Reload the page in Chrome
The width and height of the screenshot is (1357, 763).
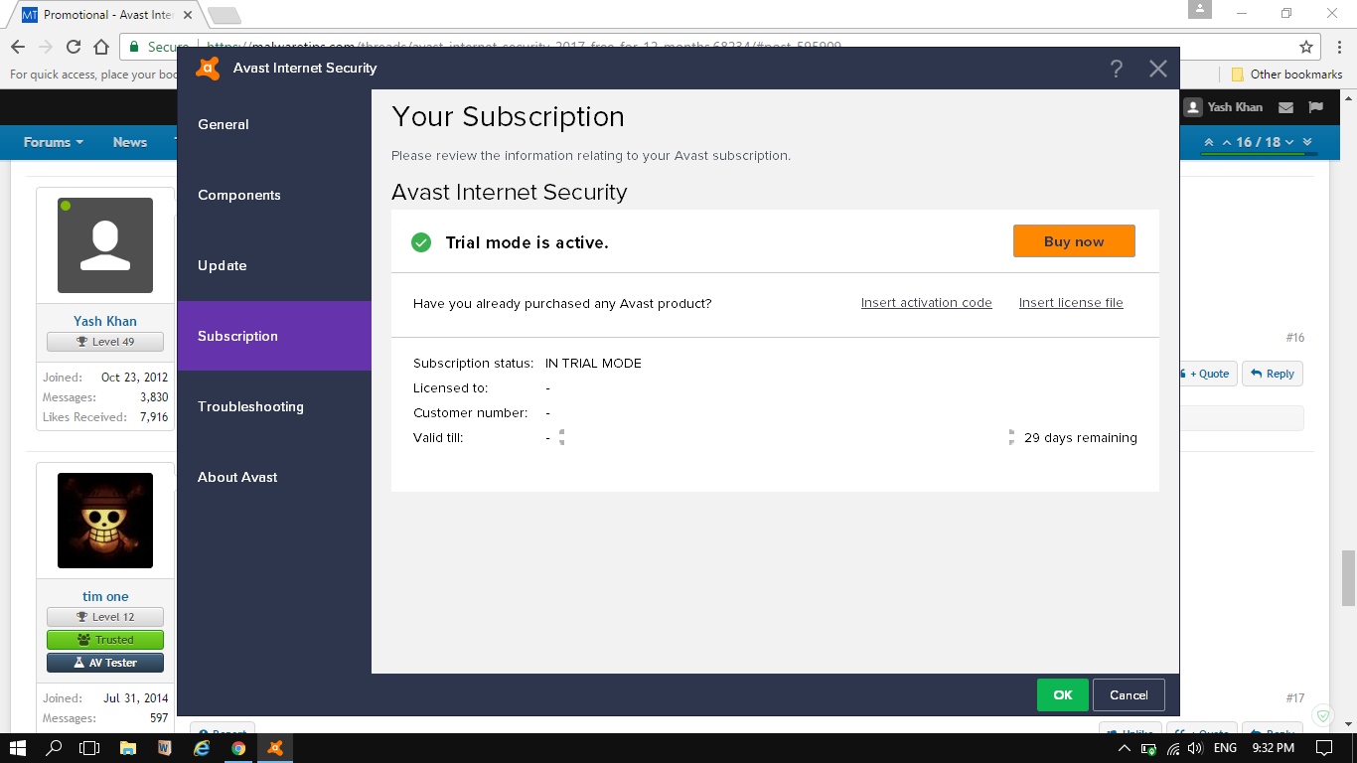[x=74, y=47]
